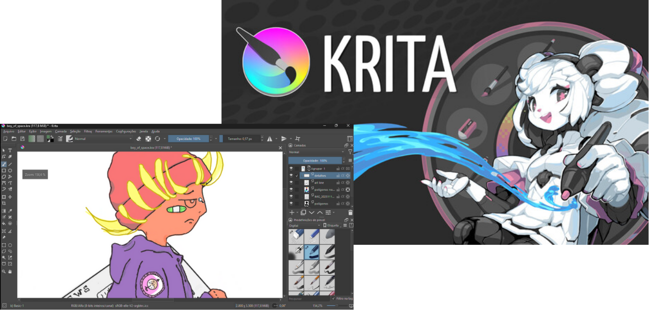
Task: Uncheck the 'Filtro na tag' checkbox
Action: tap(334, 298)
